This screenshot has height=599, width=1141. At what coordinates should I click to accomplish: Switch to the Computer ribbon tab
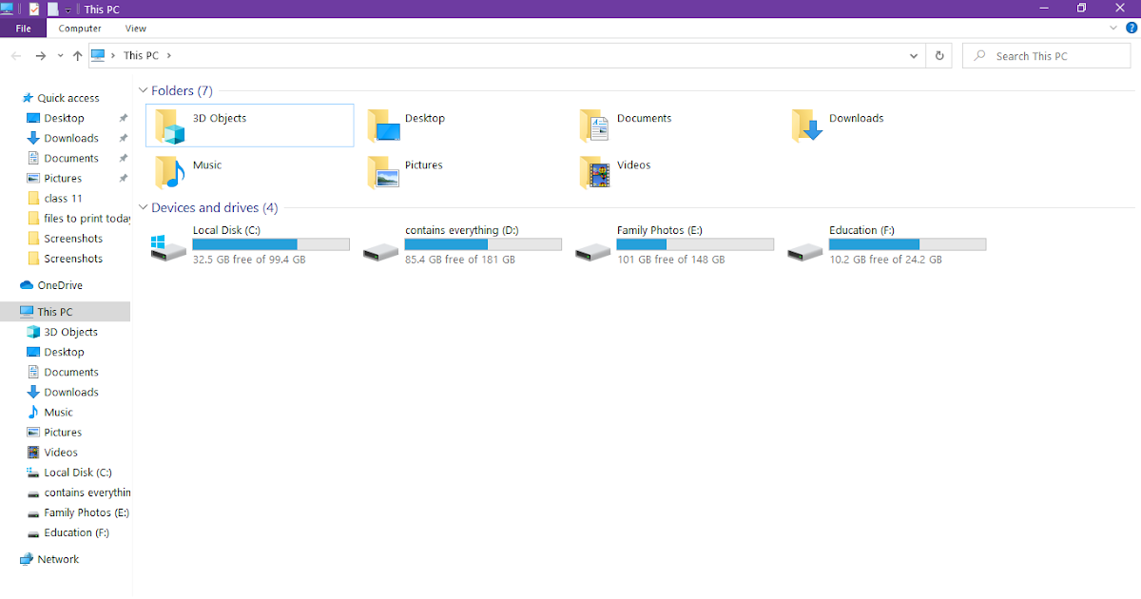(x=80, y=29)
